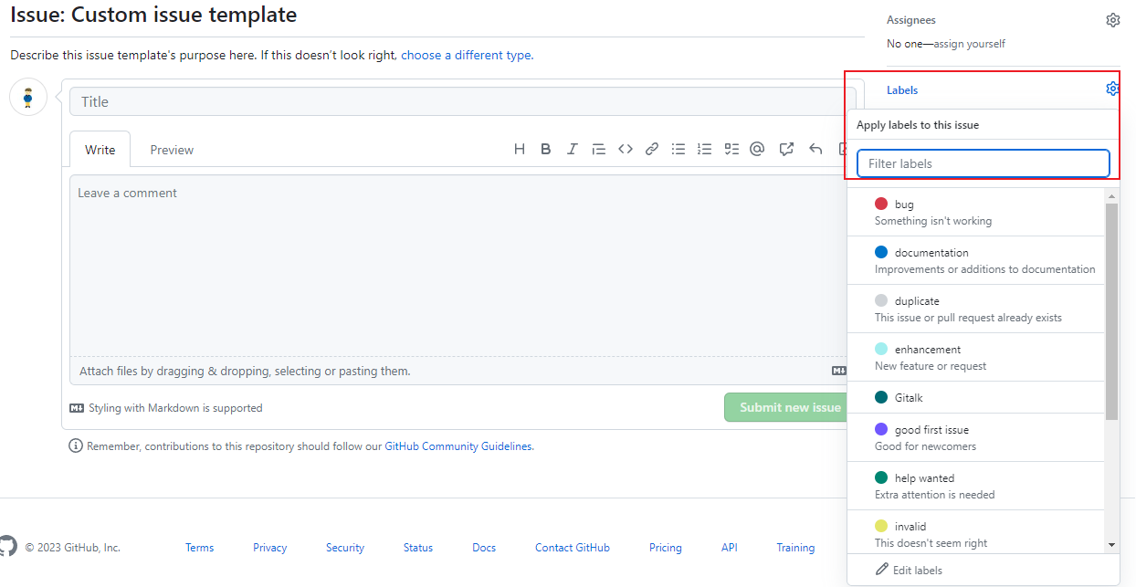1136x587 pixels.
Task: Insert a code snippet with code icon
Action: (626, 150)
